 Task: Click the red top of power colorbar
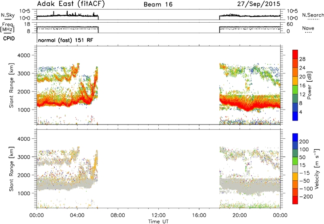tap(295, 54)
